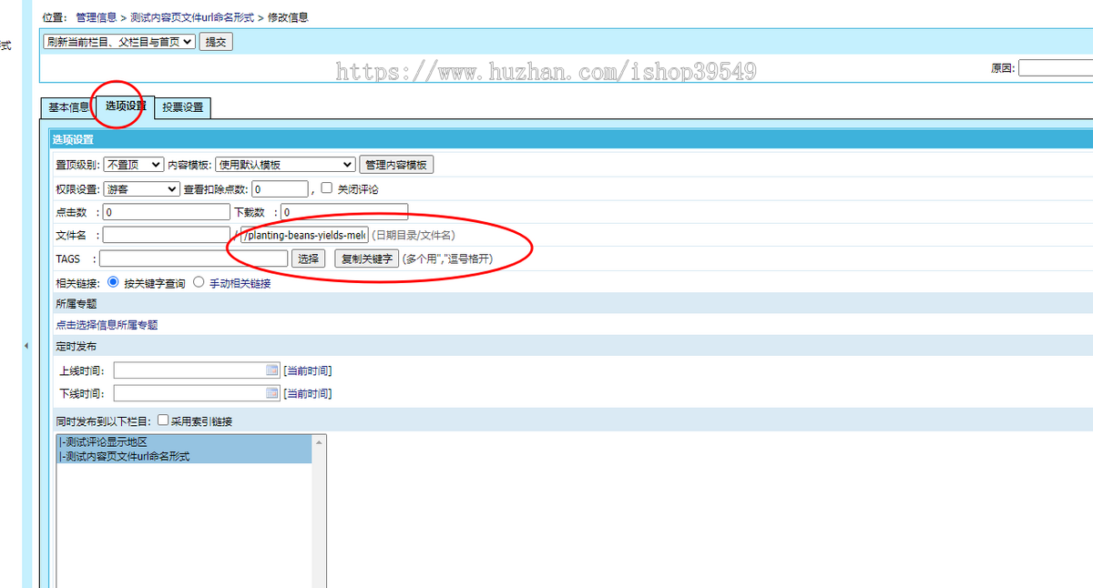Click the 管理内容模板 button
Image resolution: width=1093 pixels, height=588 pixels.
point(396,165)
